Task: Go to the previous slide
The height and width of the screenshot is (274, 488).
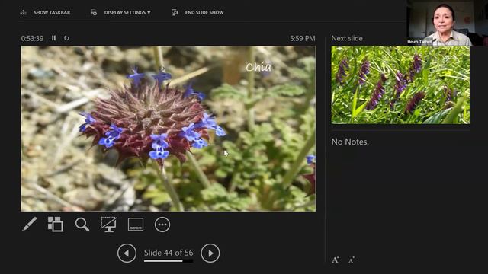Action: pos(127,253)
